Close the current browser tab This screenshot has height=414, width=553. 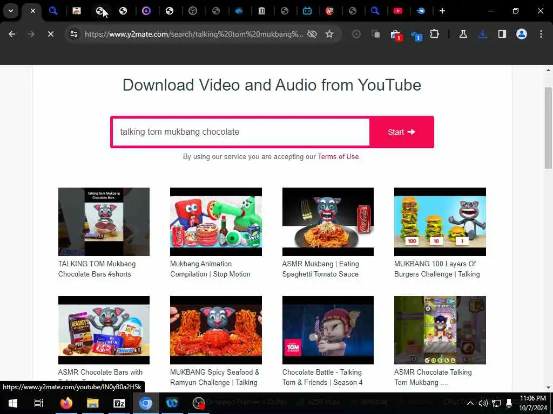pos(33,11)
